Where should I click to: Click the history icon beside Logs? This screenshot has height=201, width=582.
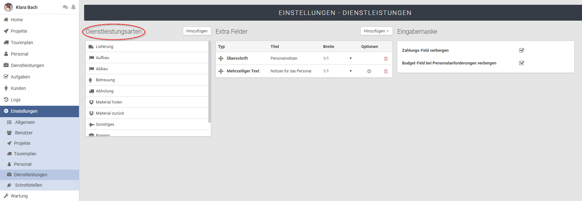tap(6, 100)
